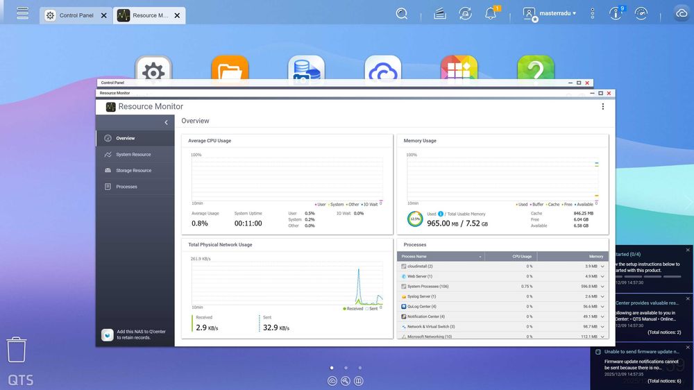Open the Control Panel gear desktop icon
This screenshot has height=390, width=694.
click(153, 69)
